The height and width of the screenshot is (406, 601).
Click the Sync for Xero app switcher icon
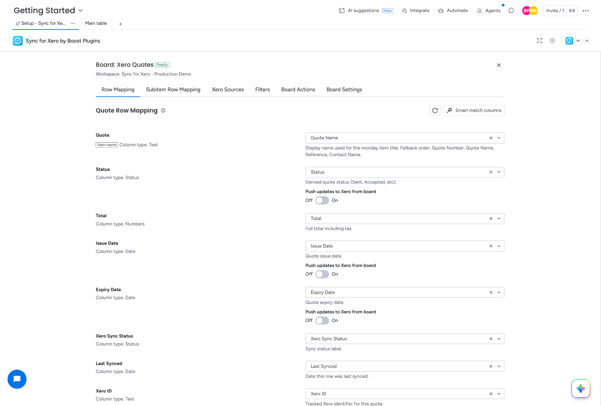coord(569,41)
